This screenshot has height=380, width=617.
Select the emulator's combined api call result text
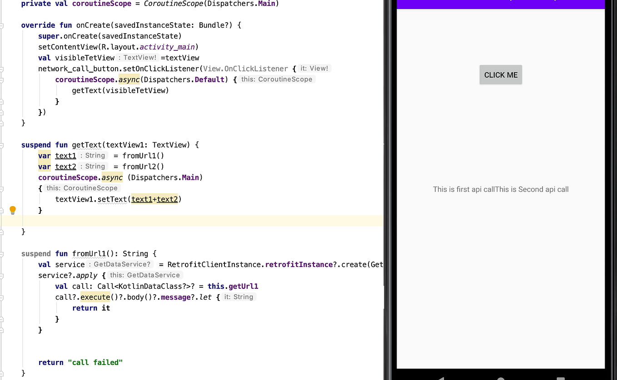501,189
